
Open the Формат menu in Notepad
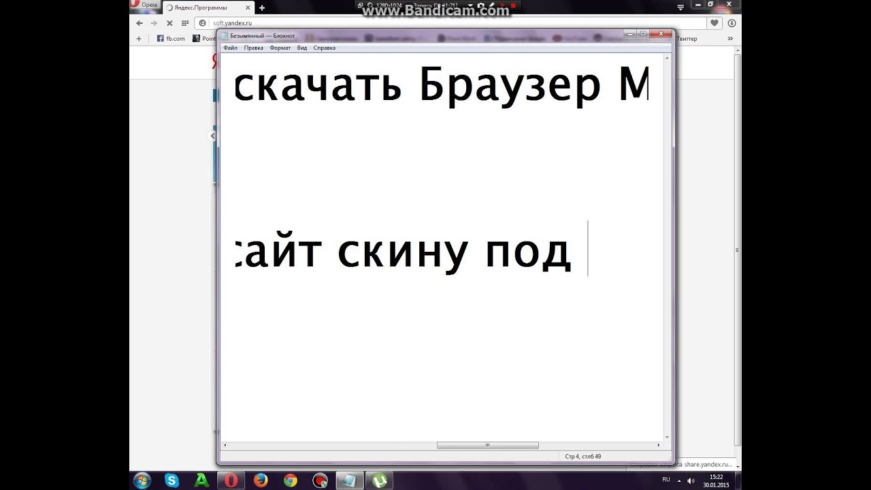(280, 48)
